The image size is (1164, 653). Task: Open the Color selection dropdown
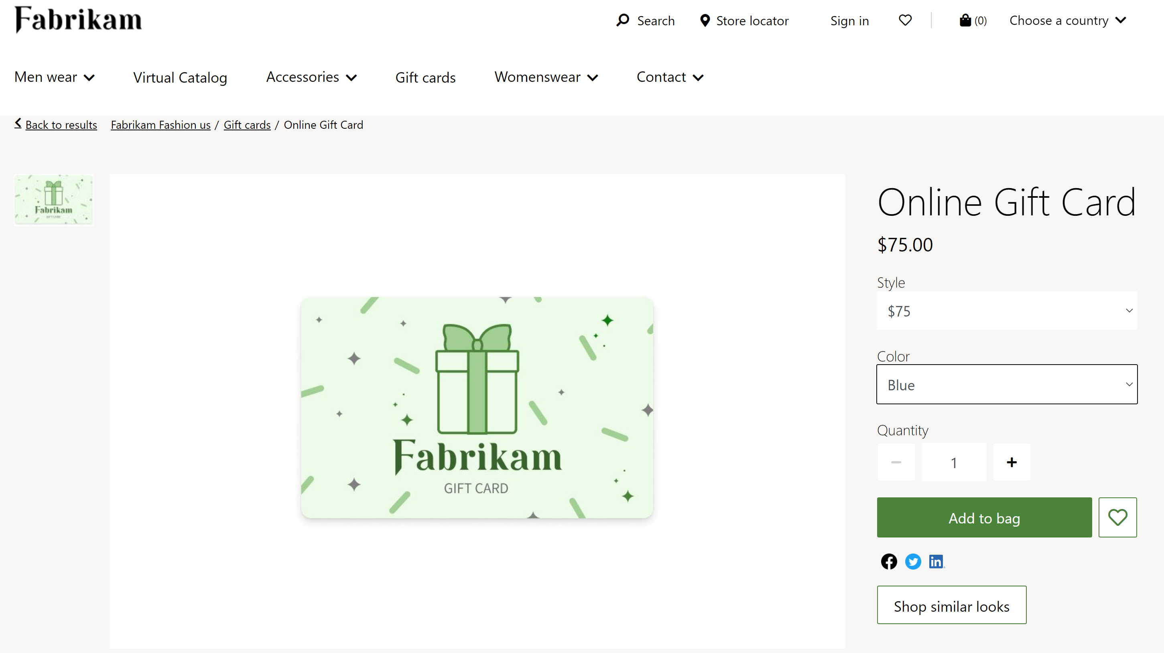pos(1007,384)
